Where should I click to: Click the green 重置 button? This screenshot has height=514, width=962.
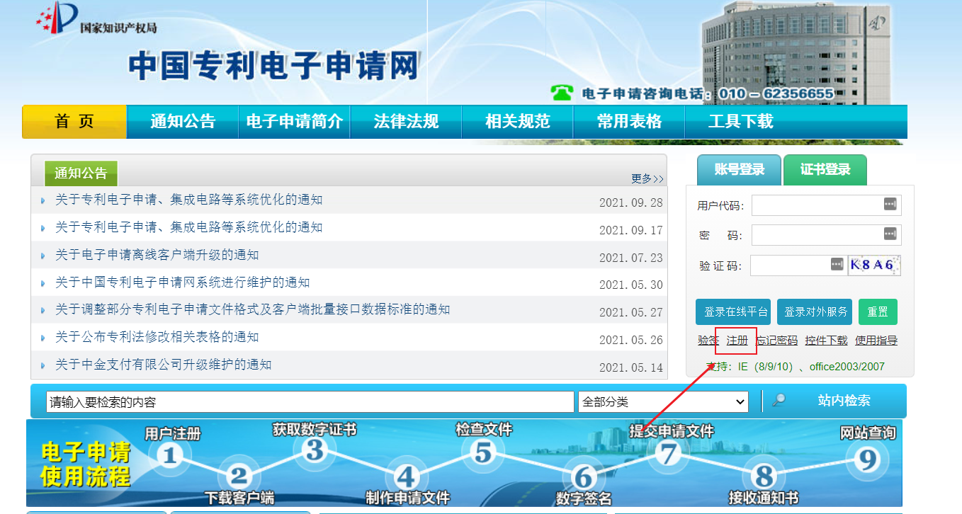click(x=878, y=312)
